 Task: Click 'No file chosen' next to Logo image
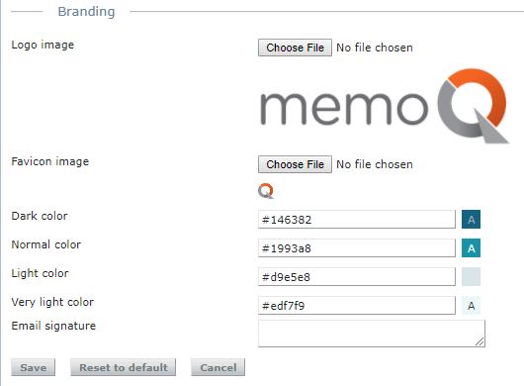375,48
